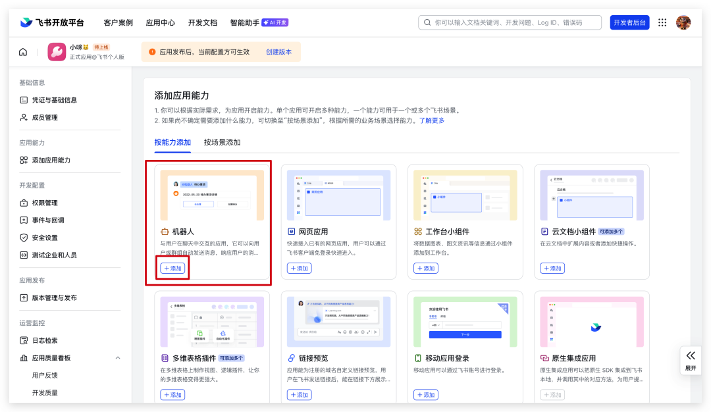Click the 创建版本 link
Image resolution: width=711 pixels, height=412 pixels.
pos(278,52)
